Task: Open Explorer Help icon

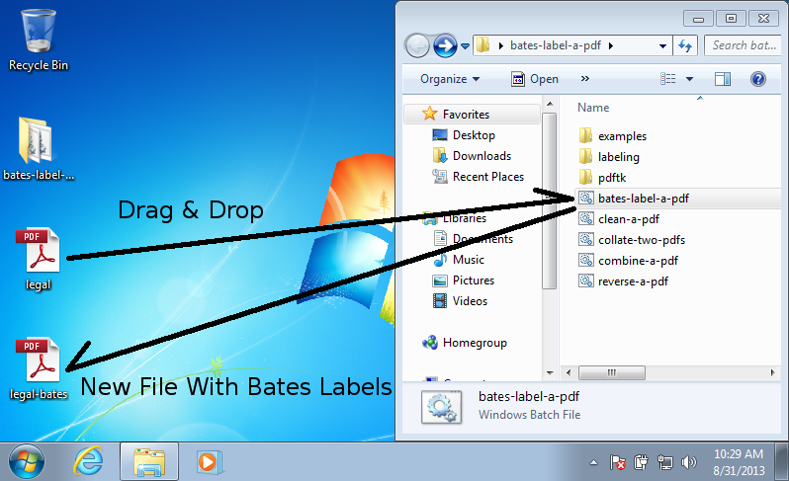Action: coord(757,79)
